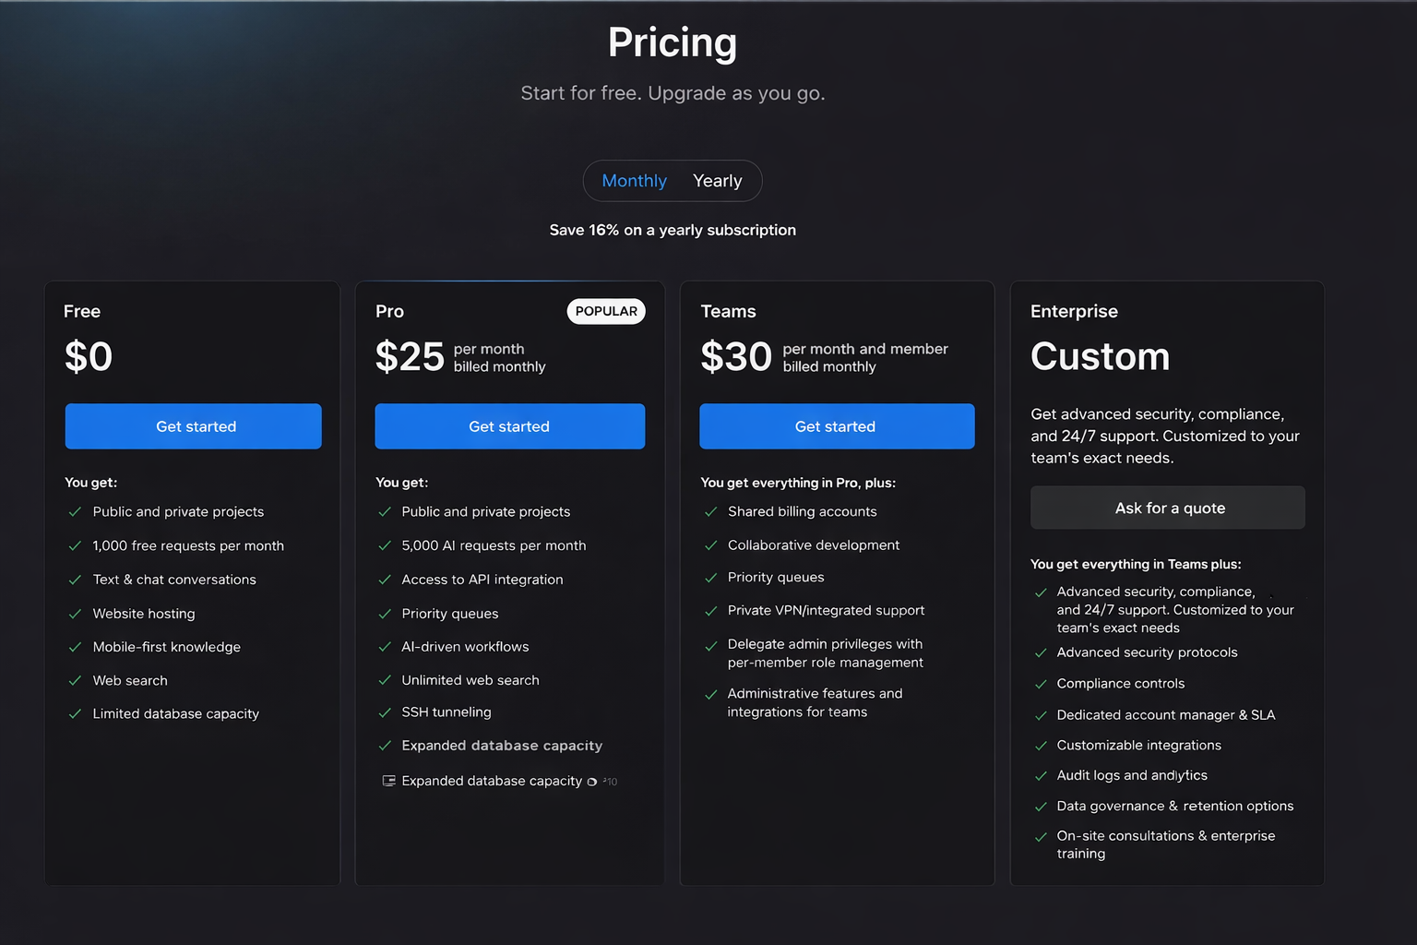Click the checkmark next to SSH tunneling

pyautogui.click(x=386, y=712)
